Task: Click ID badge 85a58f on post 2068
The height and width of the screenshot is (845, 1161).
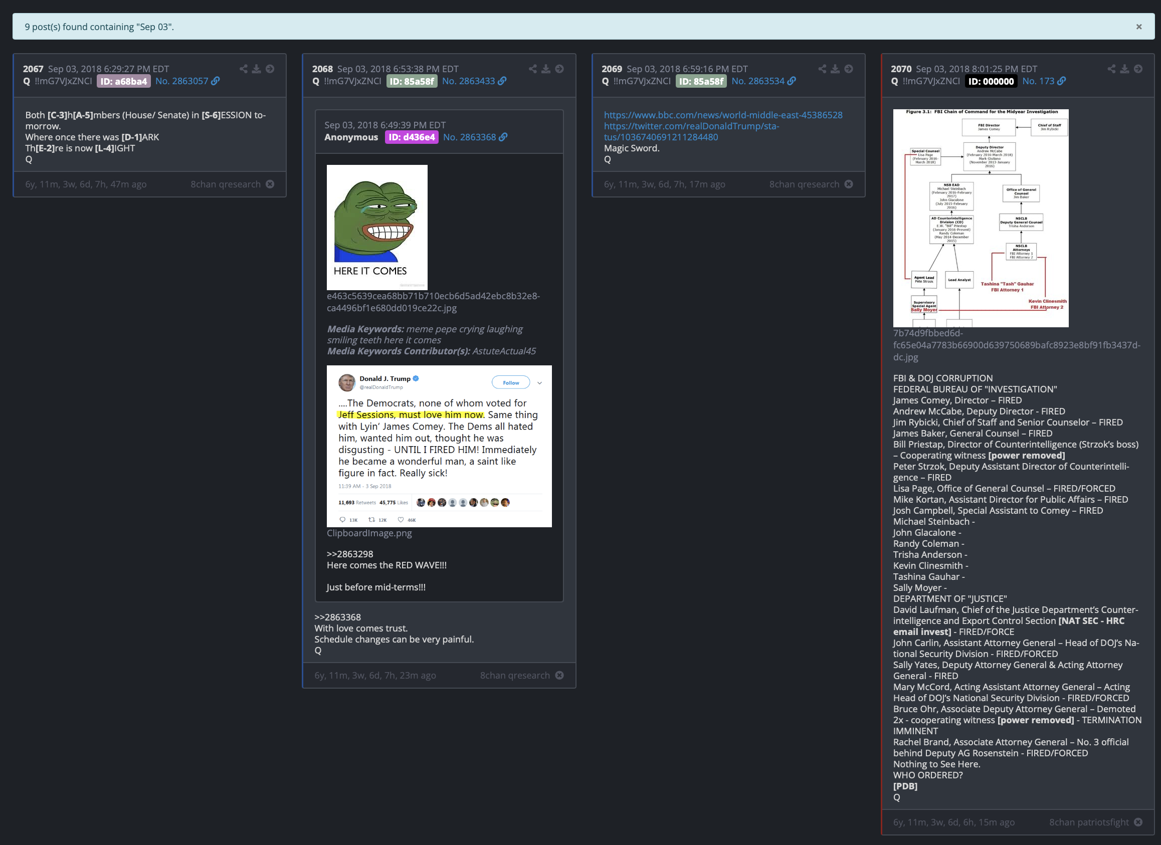Action: point(412,81)
